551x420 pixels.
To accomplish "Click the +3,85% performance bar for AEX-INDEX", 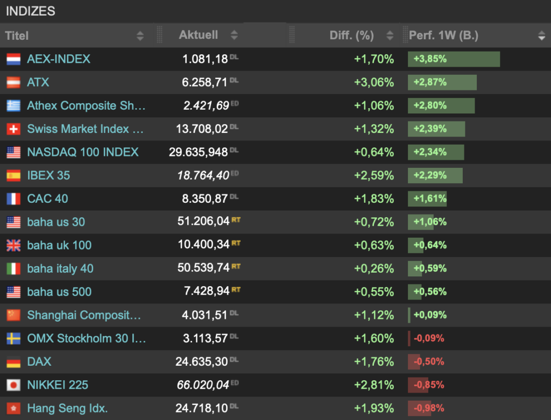I will (x=454, y=59).
